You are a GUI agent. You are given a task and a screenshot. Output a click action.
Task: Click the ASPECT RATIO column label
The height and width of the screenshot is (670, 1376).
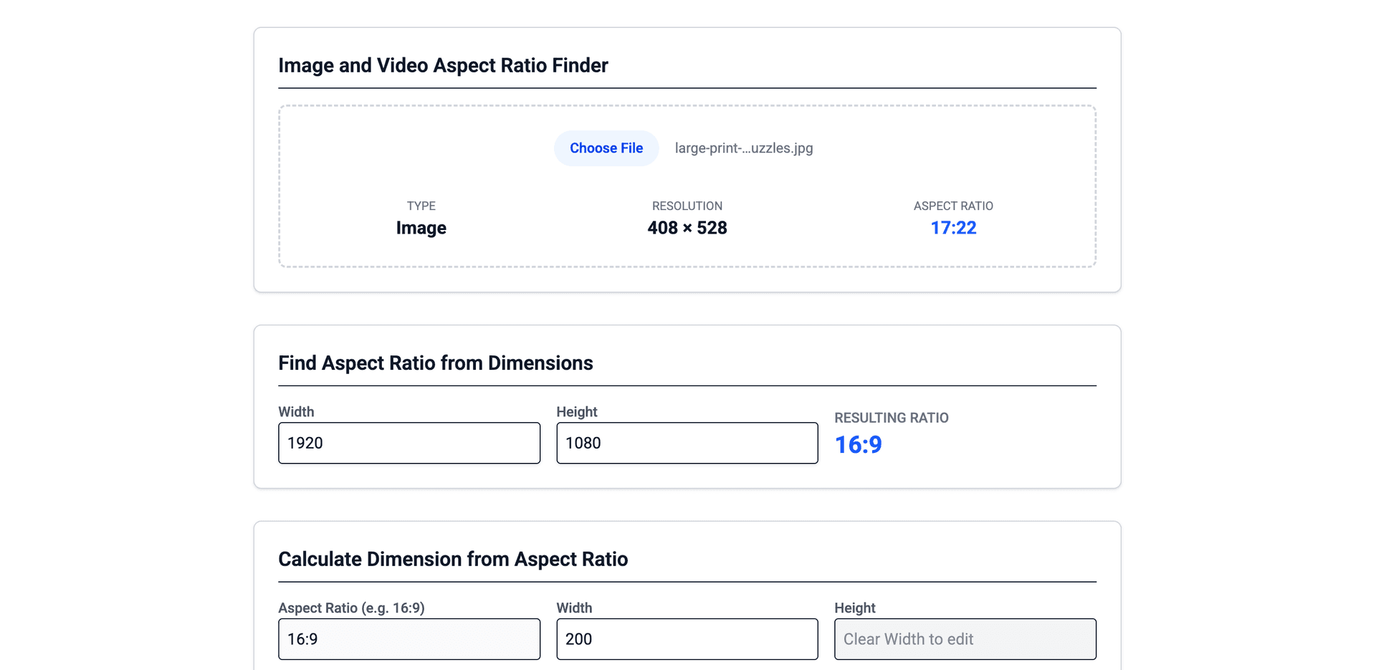click(x=952, y=206)
